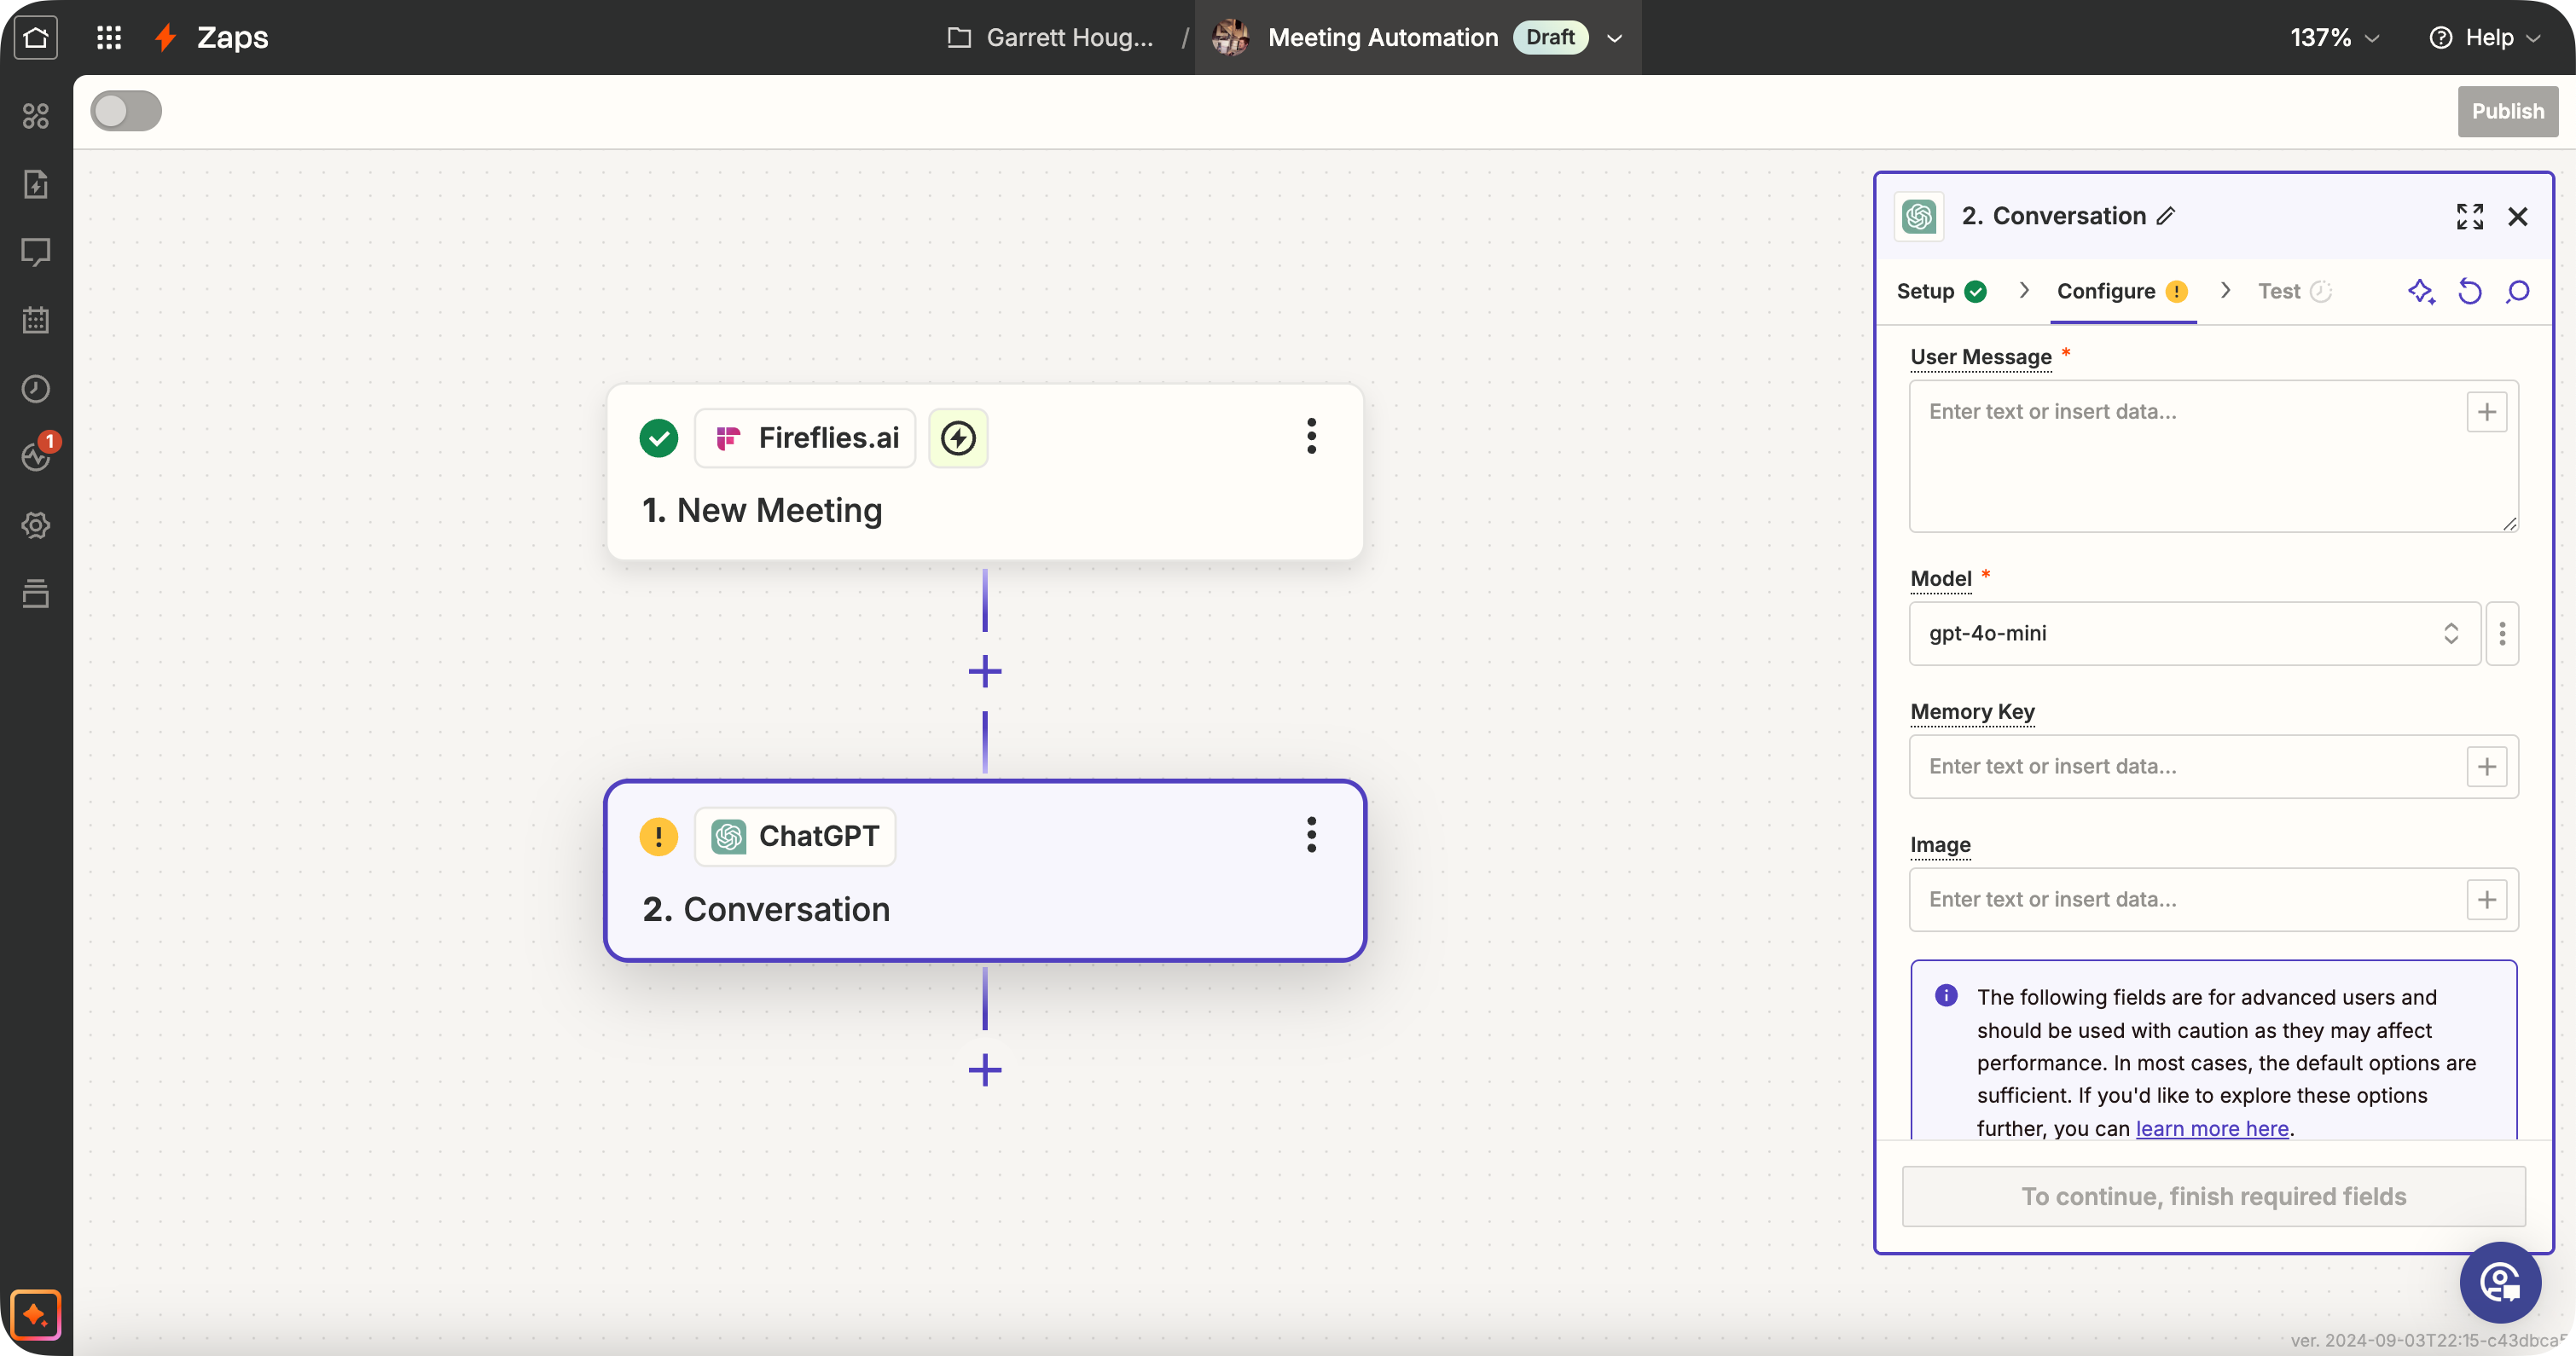This screenshot has height=1356, width=2576.
Task: Open the learn more here link
Action: click(2212, 1128)
